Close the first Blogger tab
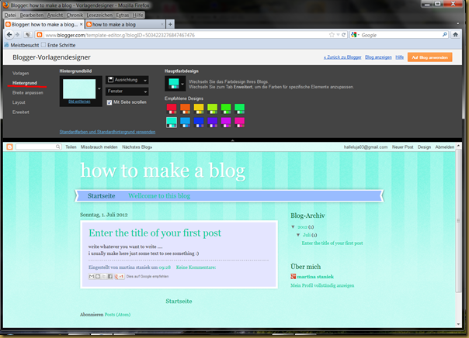469x338 pixels. click(81, 24)
